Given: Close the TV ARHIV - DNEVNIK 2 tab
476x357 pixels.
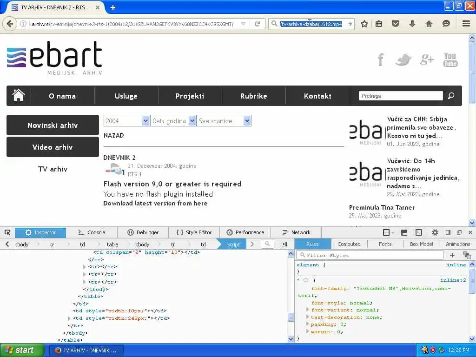Looking at the screenshot, I should (x=98, y=7).
